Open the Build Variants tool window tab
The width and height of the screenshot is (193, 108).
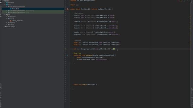point(1,104)
